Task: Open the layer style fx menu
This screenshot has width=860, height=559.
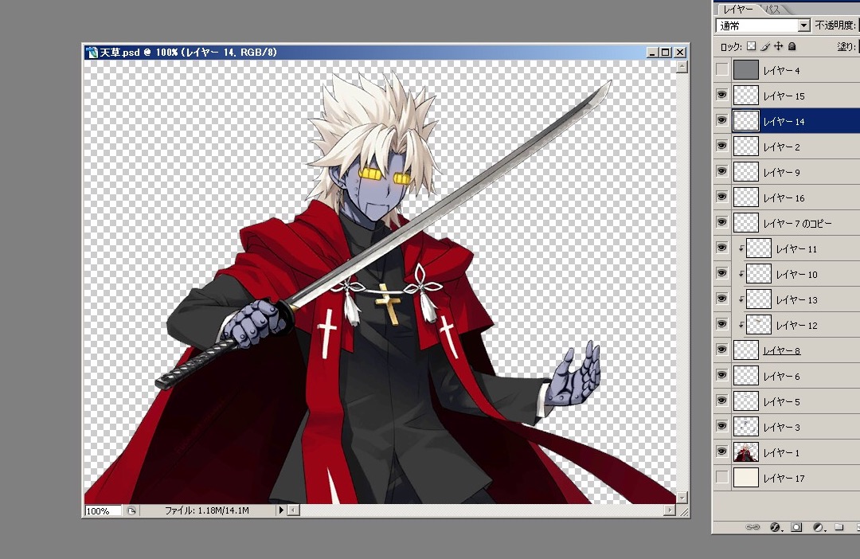Action: coord(776,527)
